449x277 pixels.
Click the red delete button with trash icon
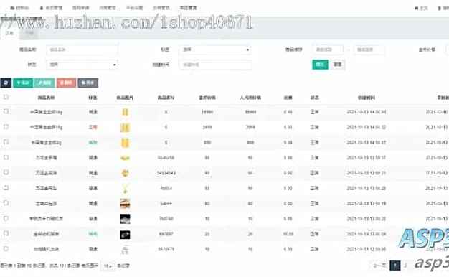point(66,83)
